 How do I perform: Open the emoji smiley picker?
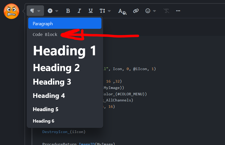coord(148,11)
